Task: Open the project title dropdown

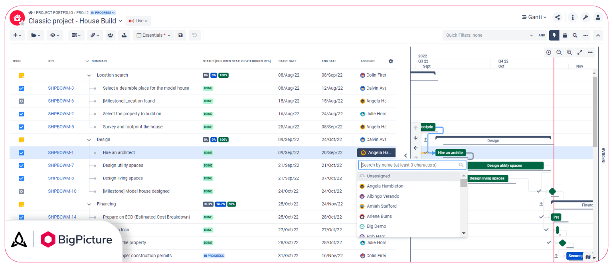Action: 121,21
